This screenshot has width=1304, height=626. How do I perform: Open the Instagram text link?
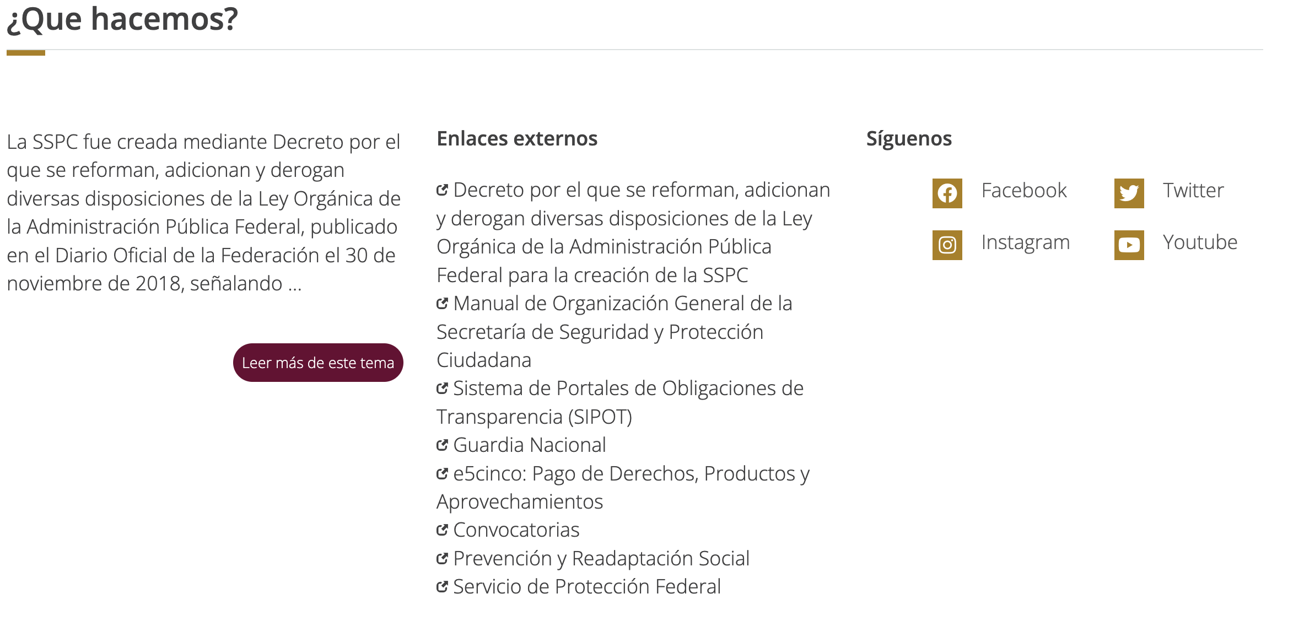[1026, 243]
